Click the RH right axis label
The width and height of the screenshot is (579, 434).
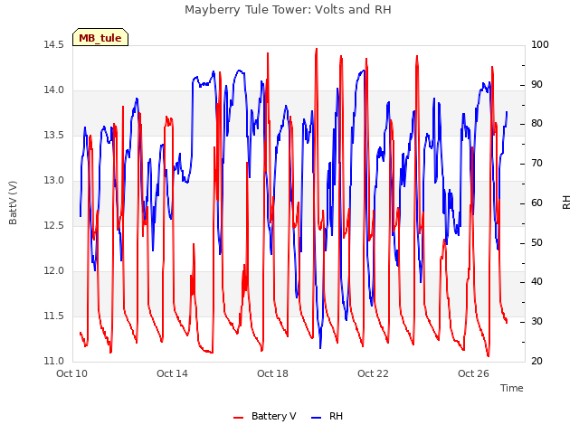click(x=566, y=203)
